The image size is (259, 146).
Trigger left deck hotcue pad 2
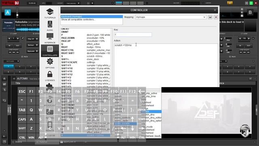click(x=20, y=67)
